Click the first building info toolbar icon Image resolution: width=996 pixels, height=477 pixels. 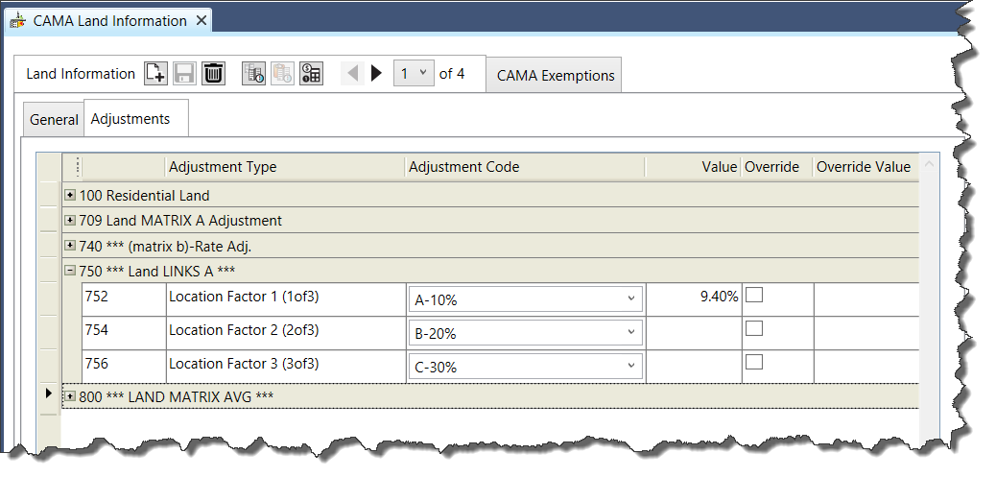(x=253, y=74)
